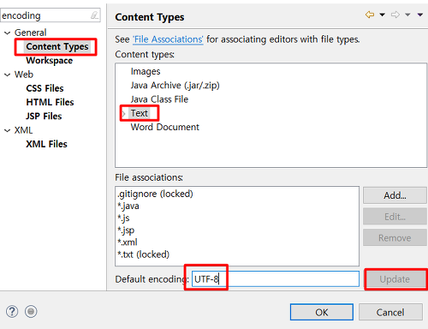Clear the encoding filter text icon

point(94,15)
